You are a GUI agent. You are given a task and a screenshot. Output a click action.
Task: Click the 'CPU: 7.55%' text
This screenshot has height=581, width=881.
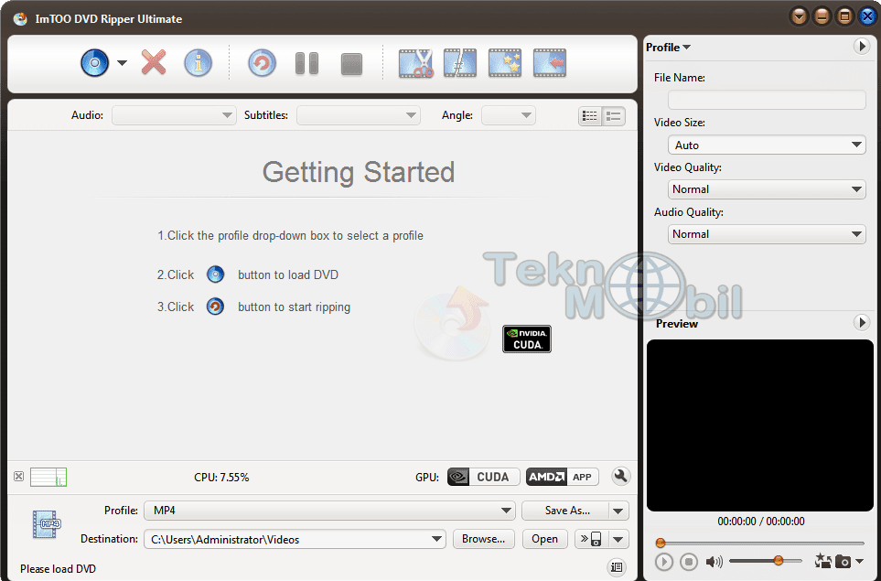pyautogui.click(x=221, y=477)
